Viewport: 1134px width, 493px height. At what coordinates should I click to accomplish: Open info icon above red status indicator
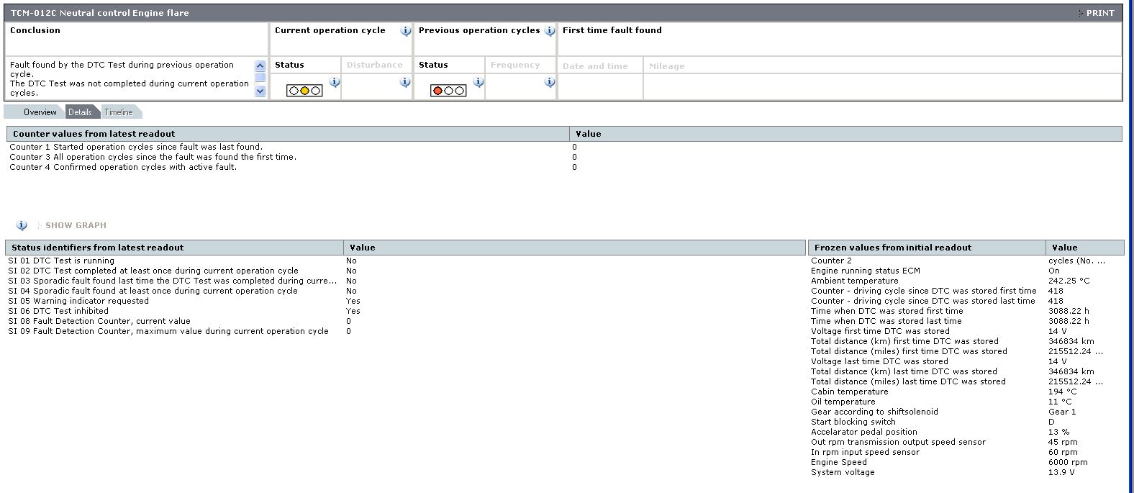[478, 82]
